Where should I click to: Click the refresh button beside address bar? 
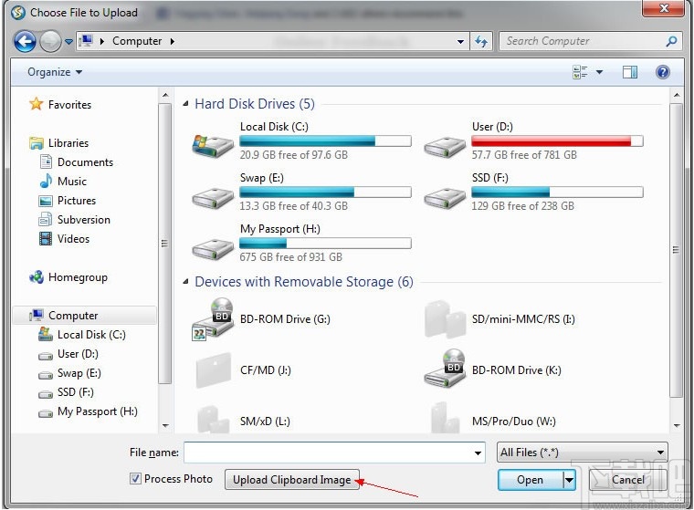(x=481, y=42)
